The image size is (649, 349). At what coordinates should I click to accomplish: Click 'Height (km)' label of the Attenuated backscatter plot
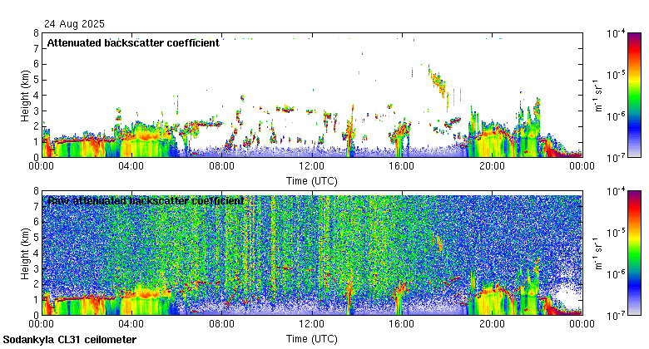coord(25,96)
